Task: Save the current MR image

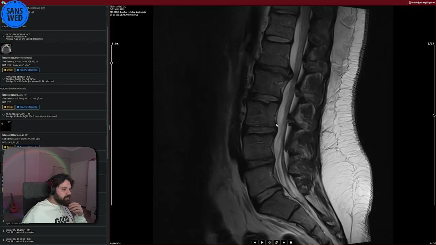Action: point(291,242)
